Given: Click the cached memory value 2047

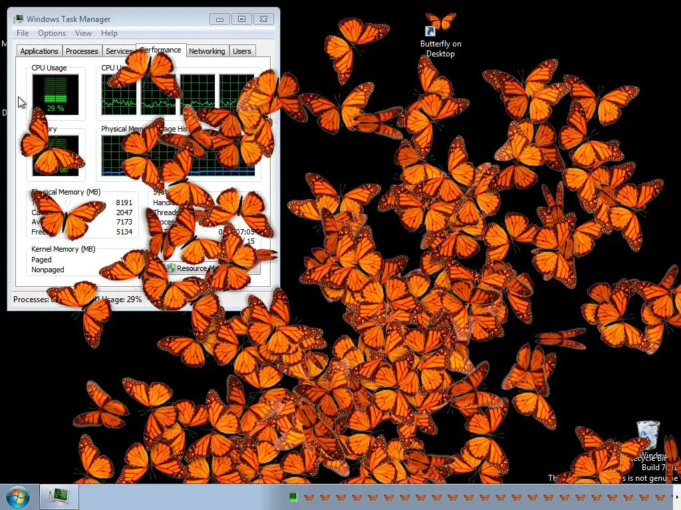Looking at the screenshot, I should pos(124,212).
